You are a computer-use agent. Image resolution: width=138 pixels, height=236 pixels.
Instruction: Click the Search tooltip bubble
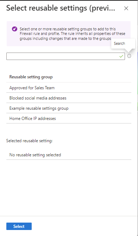point(123,43)
